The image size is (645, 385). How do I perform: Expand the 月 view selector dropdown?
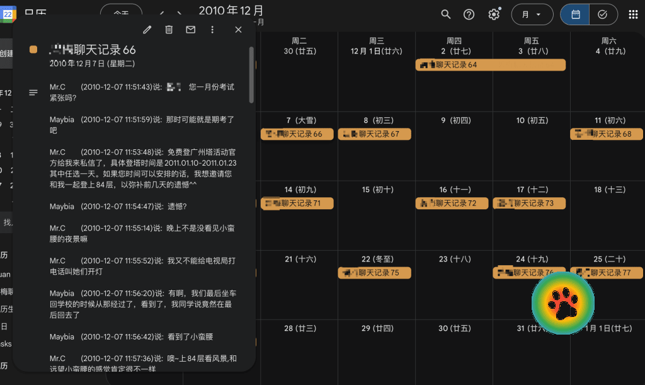click(x=532, y=14)
